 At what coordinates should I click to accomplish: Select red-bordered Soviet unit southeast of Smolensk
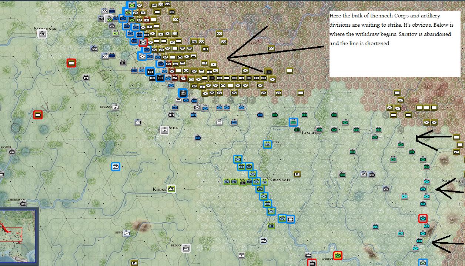[71, 63]
